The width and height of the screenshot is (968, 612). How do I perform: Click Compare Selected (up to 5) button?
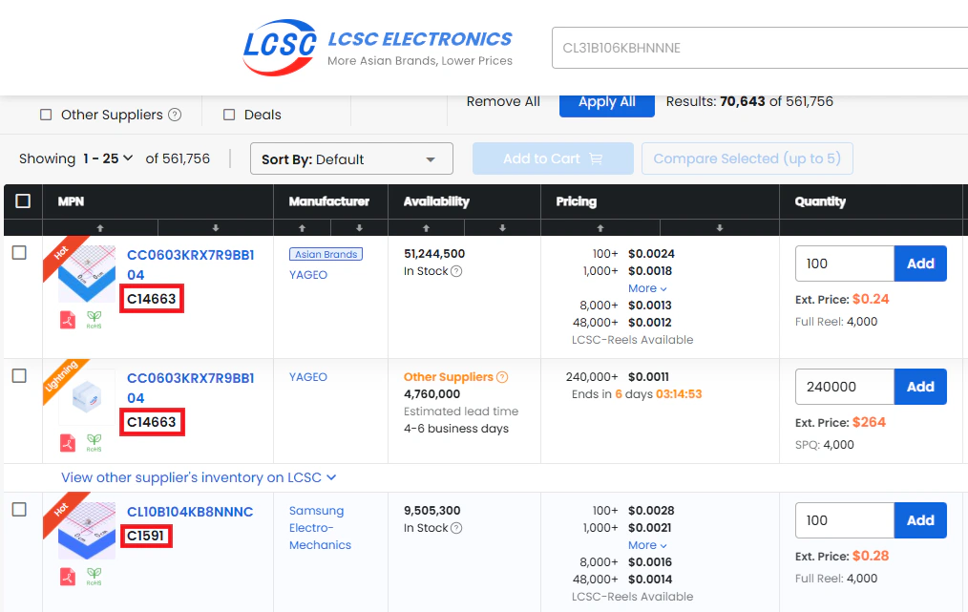[x=747, y=158]
